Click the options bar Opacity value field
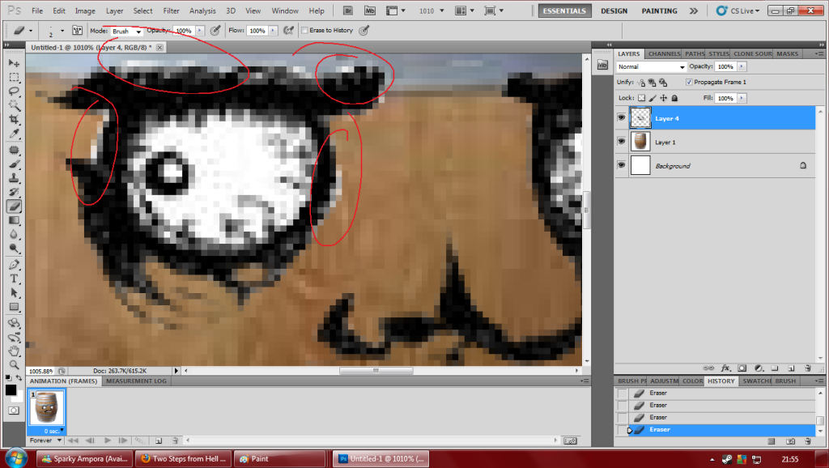Screen dimensions: 829x468 point(184,31)
